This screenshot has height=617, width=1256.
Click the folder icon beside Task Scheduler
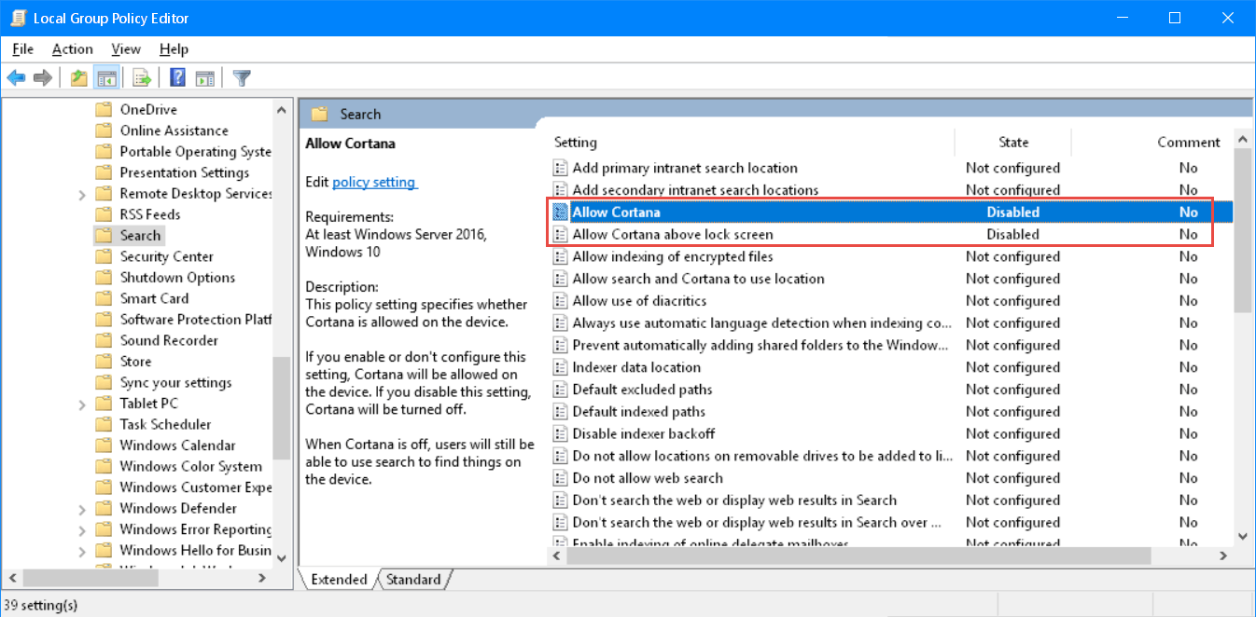coord(104,424)
